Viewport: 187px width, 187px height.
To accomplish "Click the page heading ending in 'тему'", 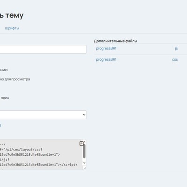I will (x=12, y=15).
